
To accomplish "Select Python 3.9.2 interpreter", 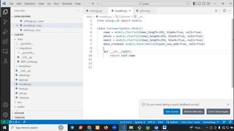I will [x=190, y=122].
